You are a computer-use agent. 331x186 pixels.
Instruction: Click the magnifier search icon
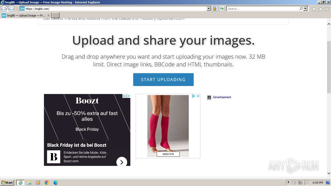(x=301, y=9)
